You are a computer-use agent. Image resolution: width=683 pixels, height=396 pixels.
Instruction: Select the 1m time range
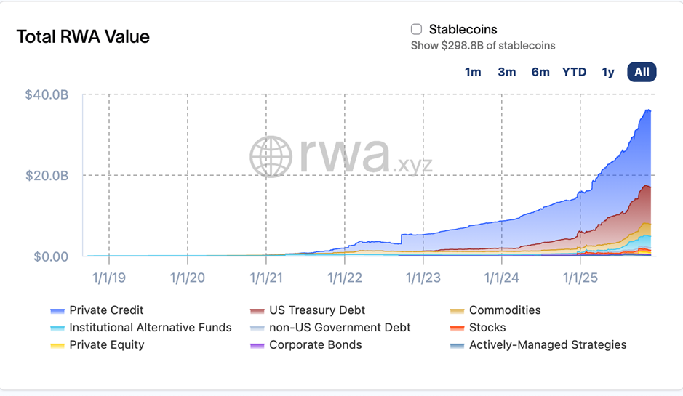tap(473, 72)
